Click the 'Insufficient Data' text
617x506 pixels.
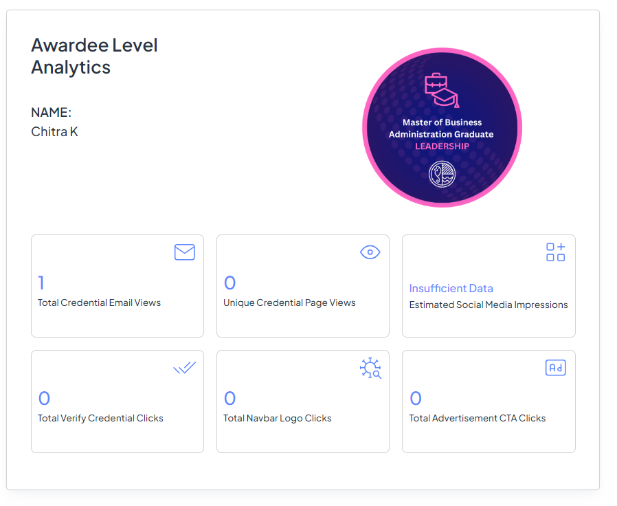click(451, 288)
